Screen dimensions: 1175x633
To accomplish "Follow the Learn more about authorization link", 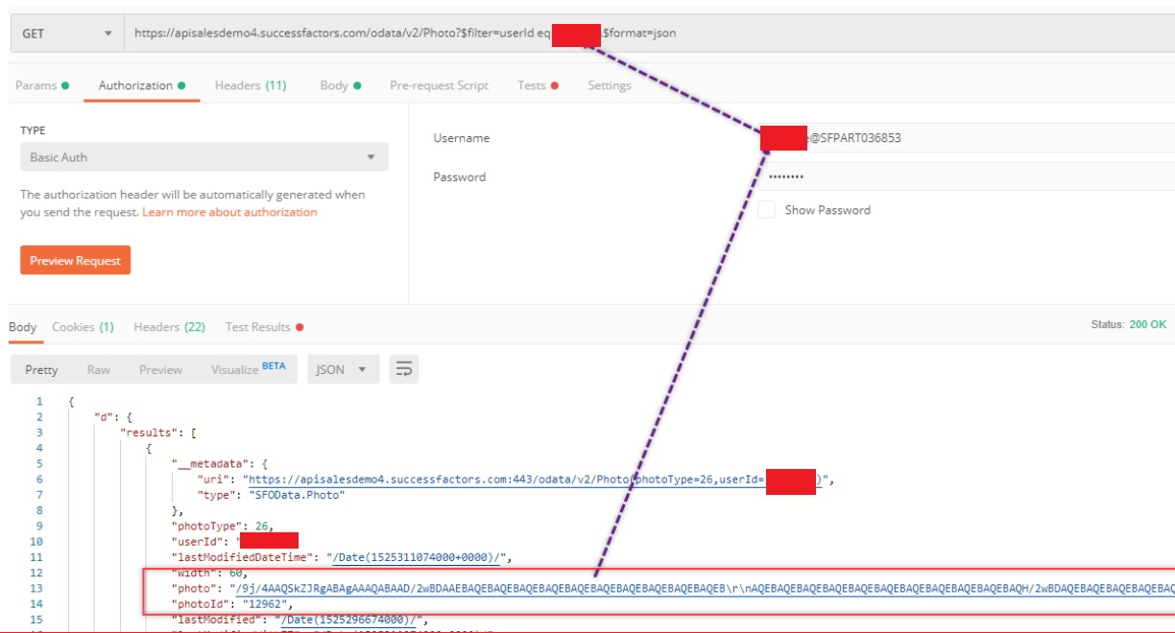I will (x=229, y=212).
